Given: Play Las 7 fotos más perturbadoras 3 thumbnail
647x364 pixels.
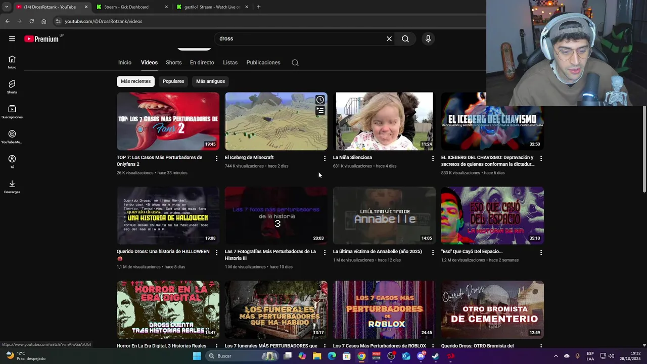Looking at the screenshot, I should (276, 215).
